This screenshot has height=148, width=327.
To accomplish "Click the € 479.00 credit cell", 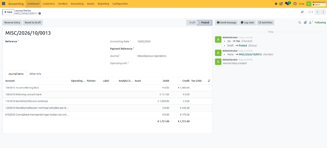I will (185, 115).
